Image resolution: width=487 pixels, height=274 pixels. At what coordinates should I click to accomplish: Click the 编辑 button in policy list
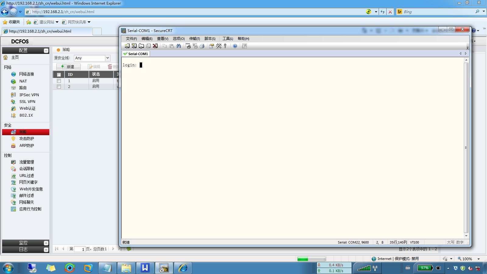point(94,67)
